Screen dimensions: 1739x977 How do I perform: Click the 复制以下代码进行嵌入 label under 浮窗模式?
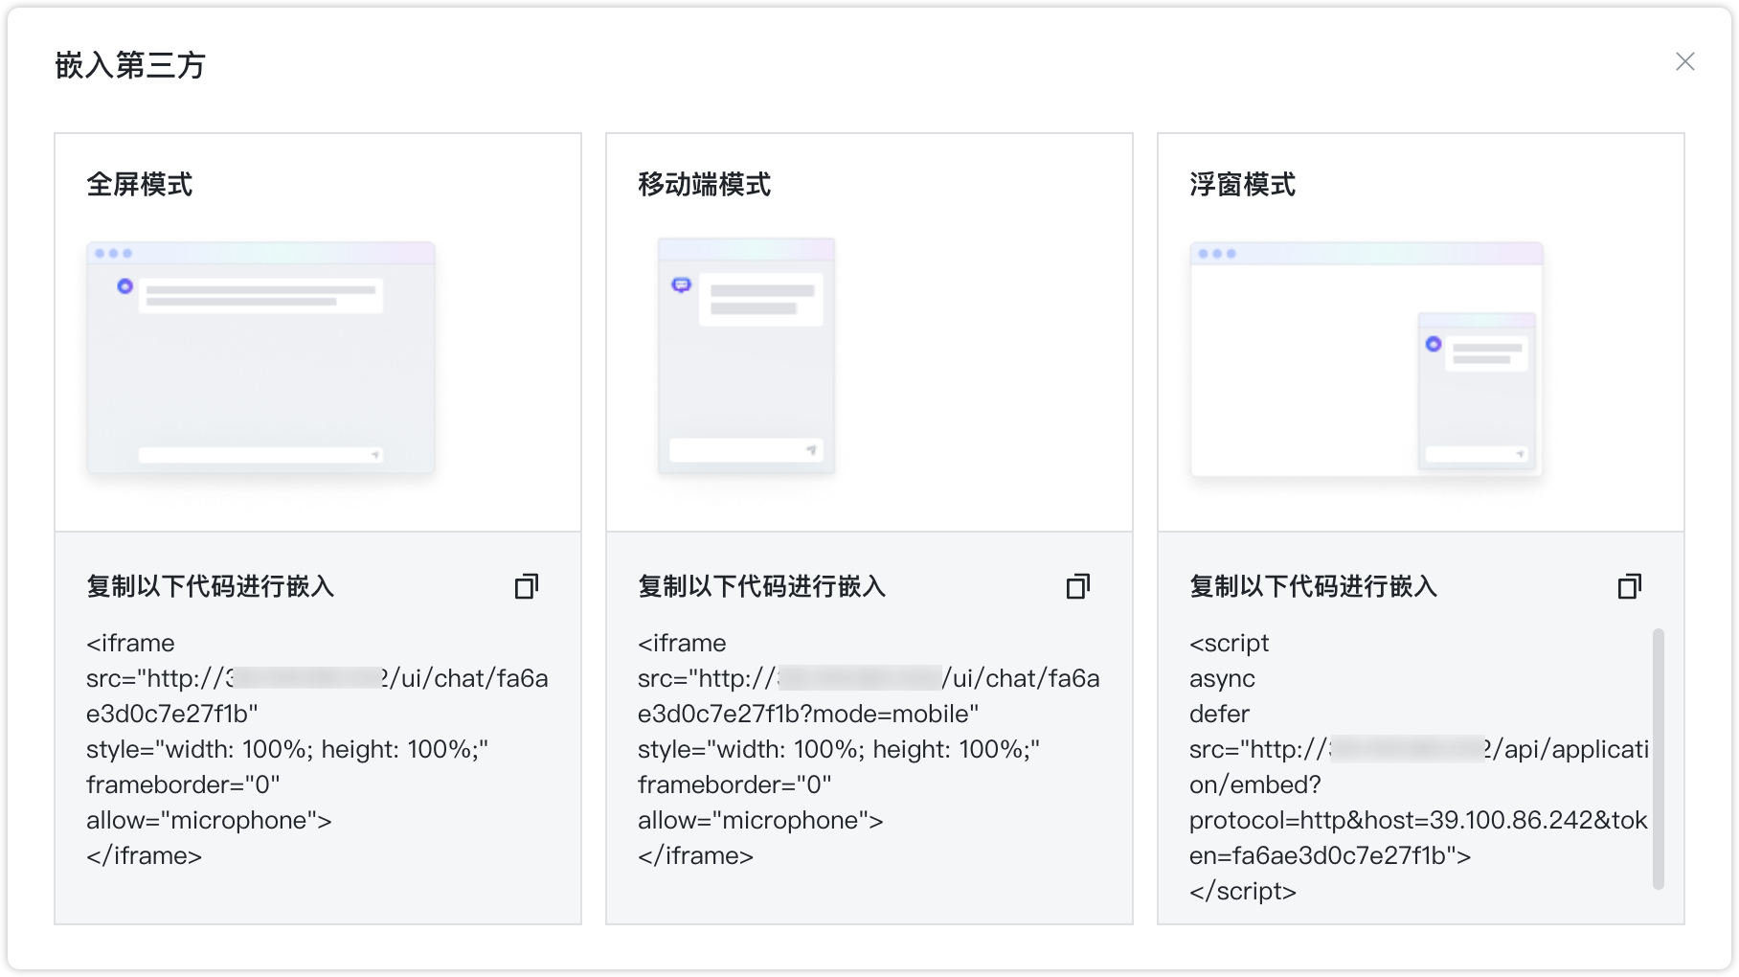1313,587
